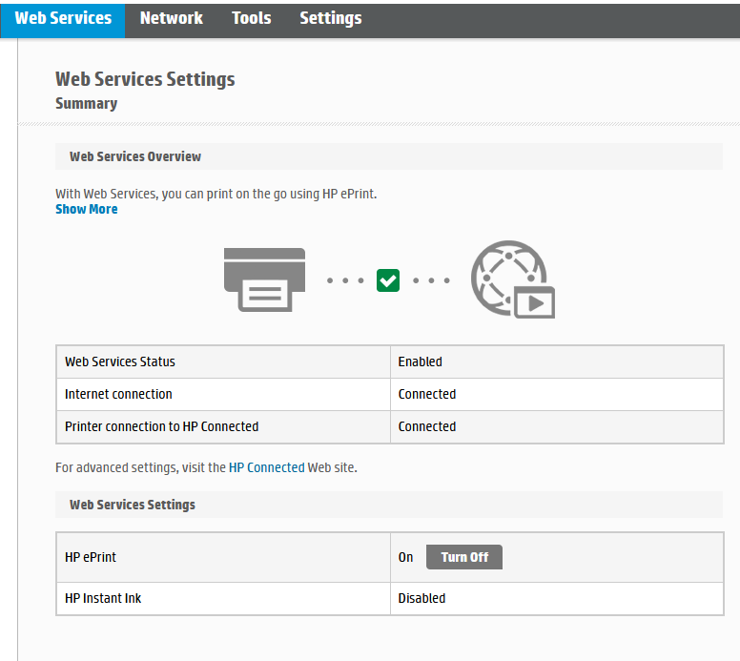The image size is (740, 661).
Task: Select Printer connection to HP Connected label
Action: pyautogui.click(x=162, y=426)
